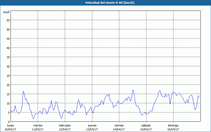Click the km/h unit label on the axis
Viewport: 211px width, 132px height.
tap(6, 12)
